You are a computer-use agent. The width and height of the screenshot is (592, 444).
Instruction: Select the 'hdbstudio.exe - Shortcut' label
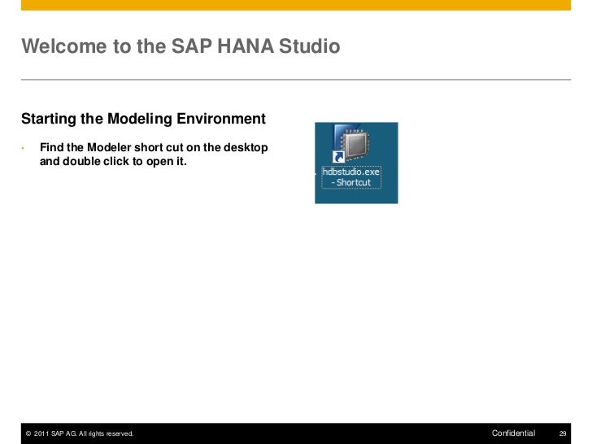351,176
